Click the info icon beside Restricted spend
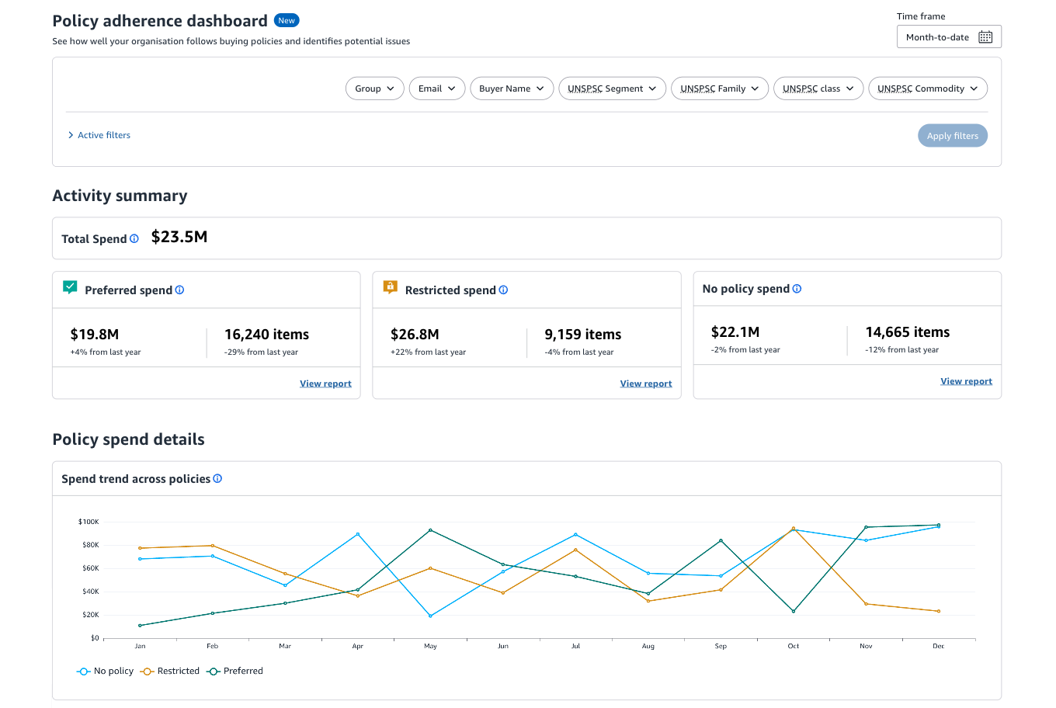This screenshot has height=708, width=1056. [503, 290]
